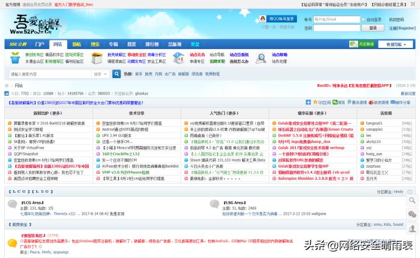Open the 悬赏 navigation tab
Viewport: 420px width, 258px height.
(131, 44)
